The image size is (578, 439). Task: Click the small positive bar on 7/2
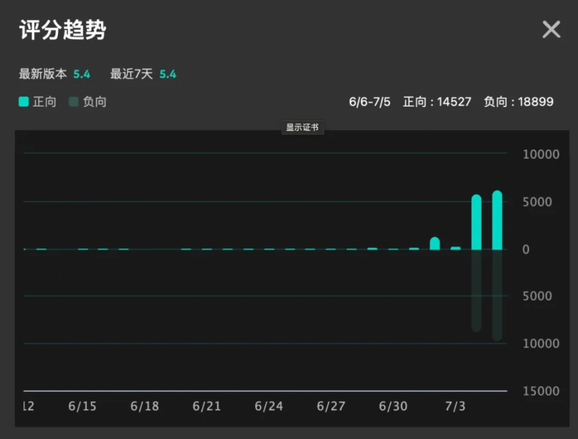tap(435, 243)
